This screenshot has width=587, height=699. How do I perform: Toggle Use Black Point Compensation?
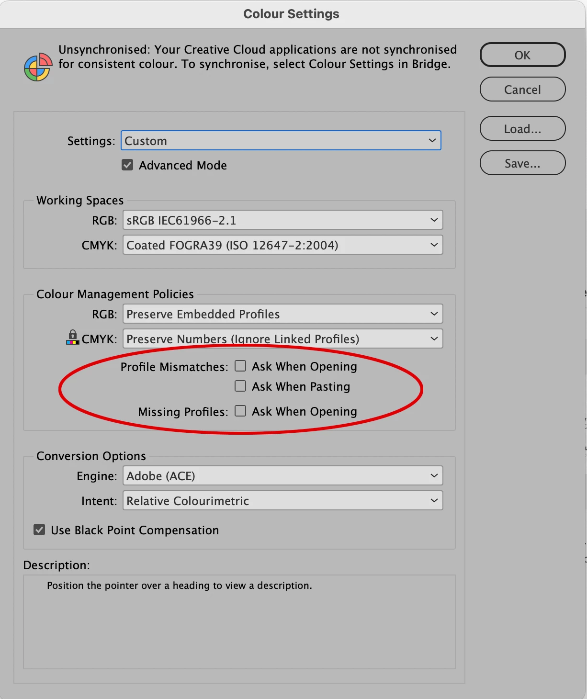tap(39, 530)
